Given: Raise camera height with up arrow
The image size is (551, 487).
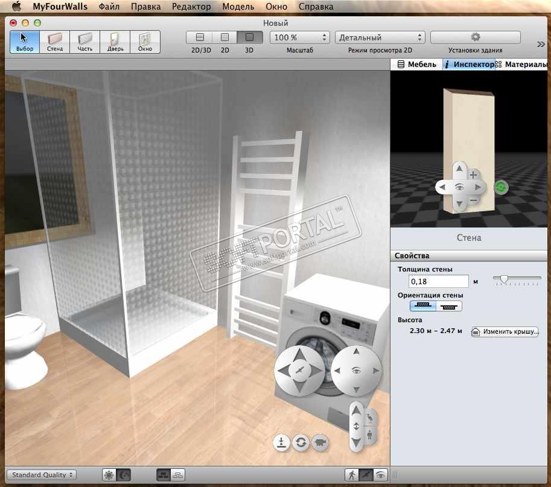Looking at the screenshot, I should click(356, 410).
